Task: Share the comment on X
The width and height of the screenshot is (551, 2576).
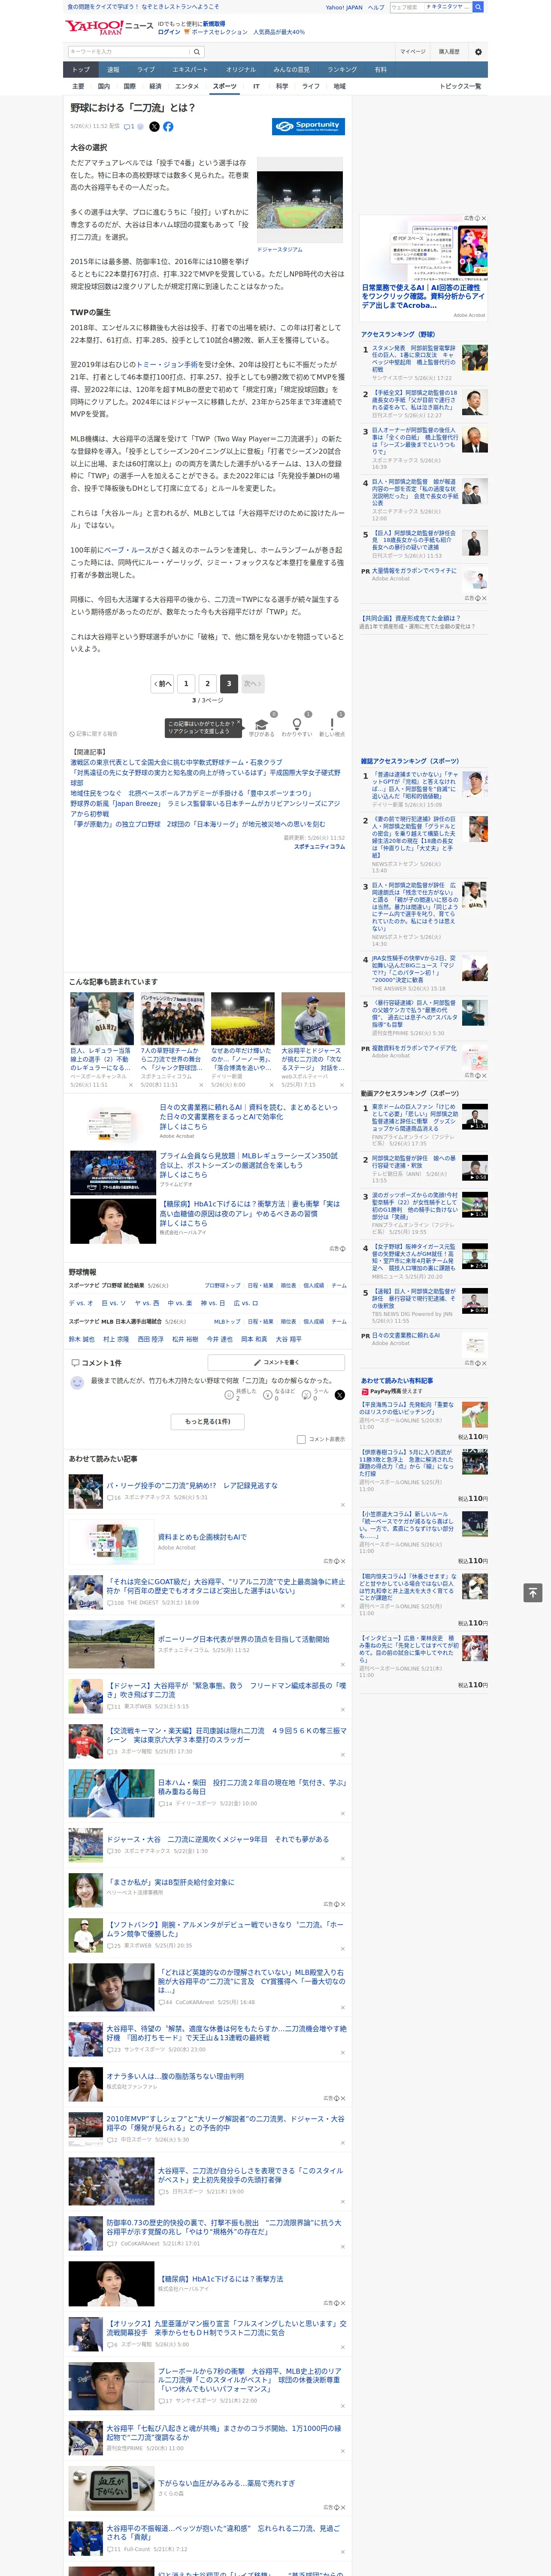Action: point(340,1394)
